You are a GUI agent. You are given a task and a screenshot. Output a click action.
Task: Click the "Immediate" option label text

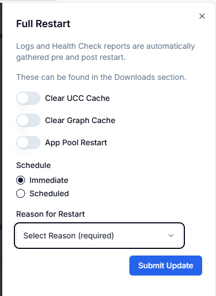click(49, 180)
